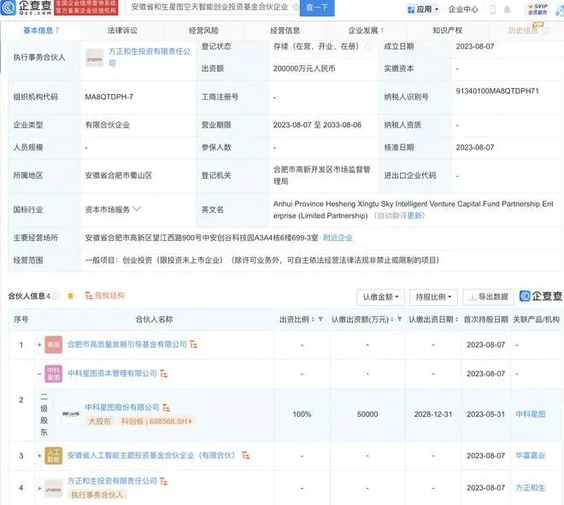Viewport: 564px width, 505px height.
Task: Click the 附近企业 nearby companies link
Action: pos(338,238)
